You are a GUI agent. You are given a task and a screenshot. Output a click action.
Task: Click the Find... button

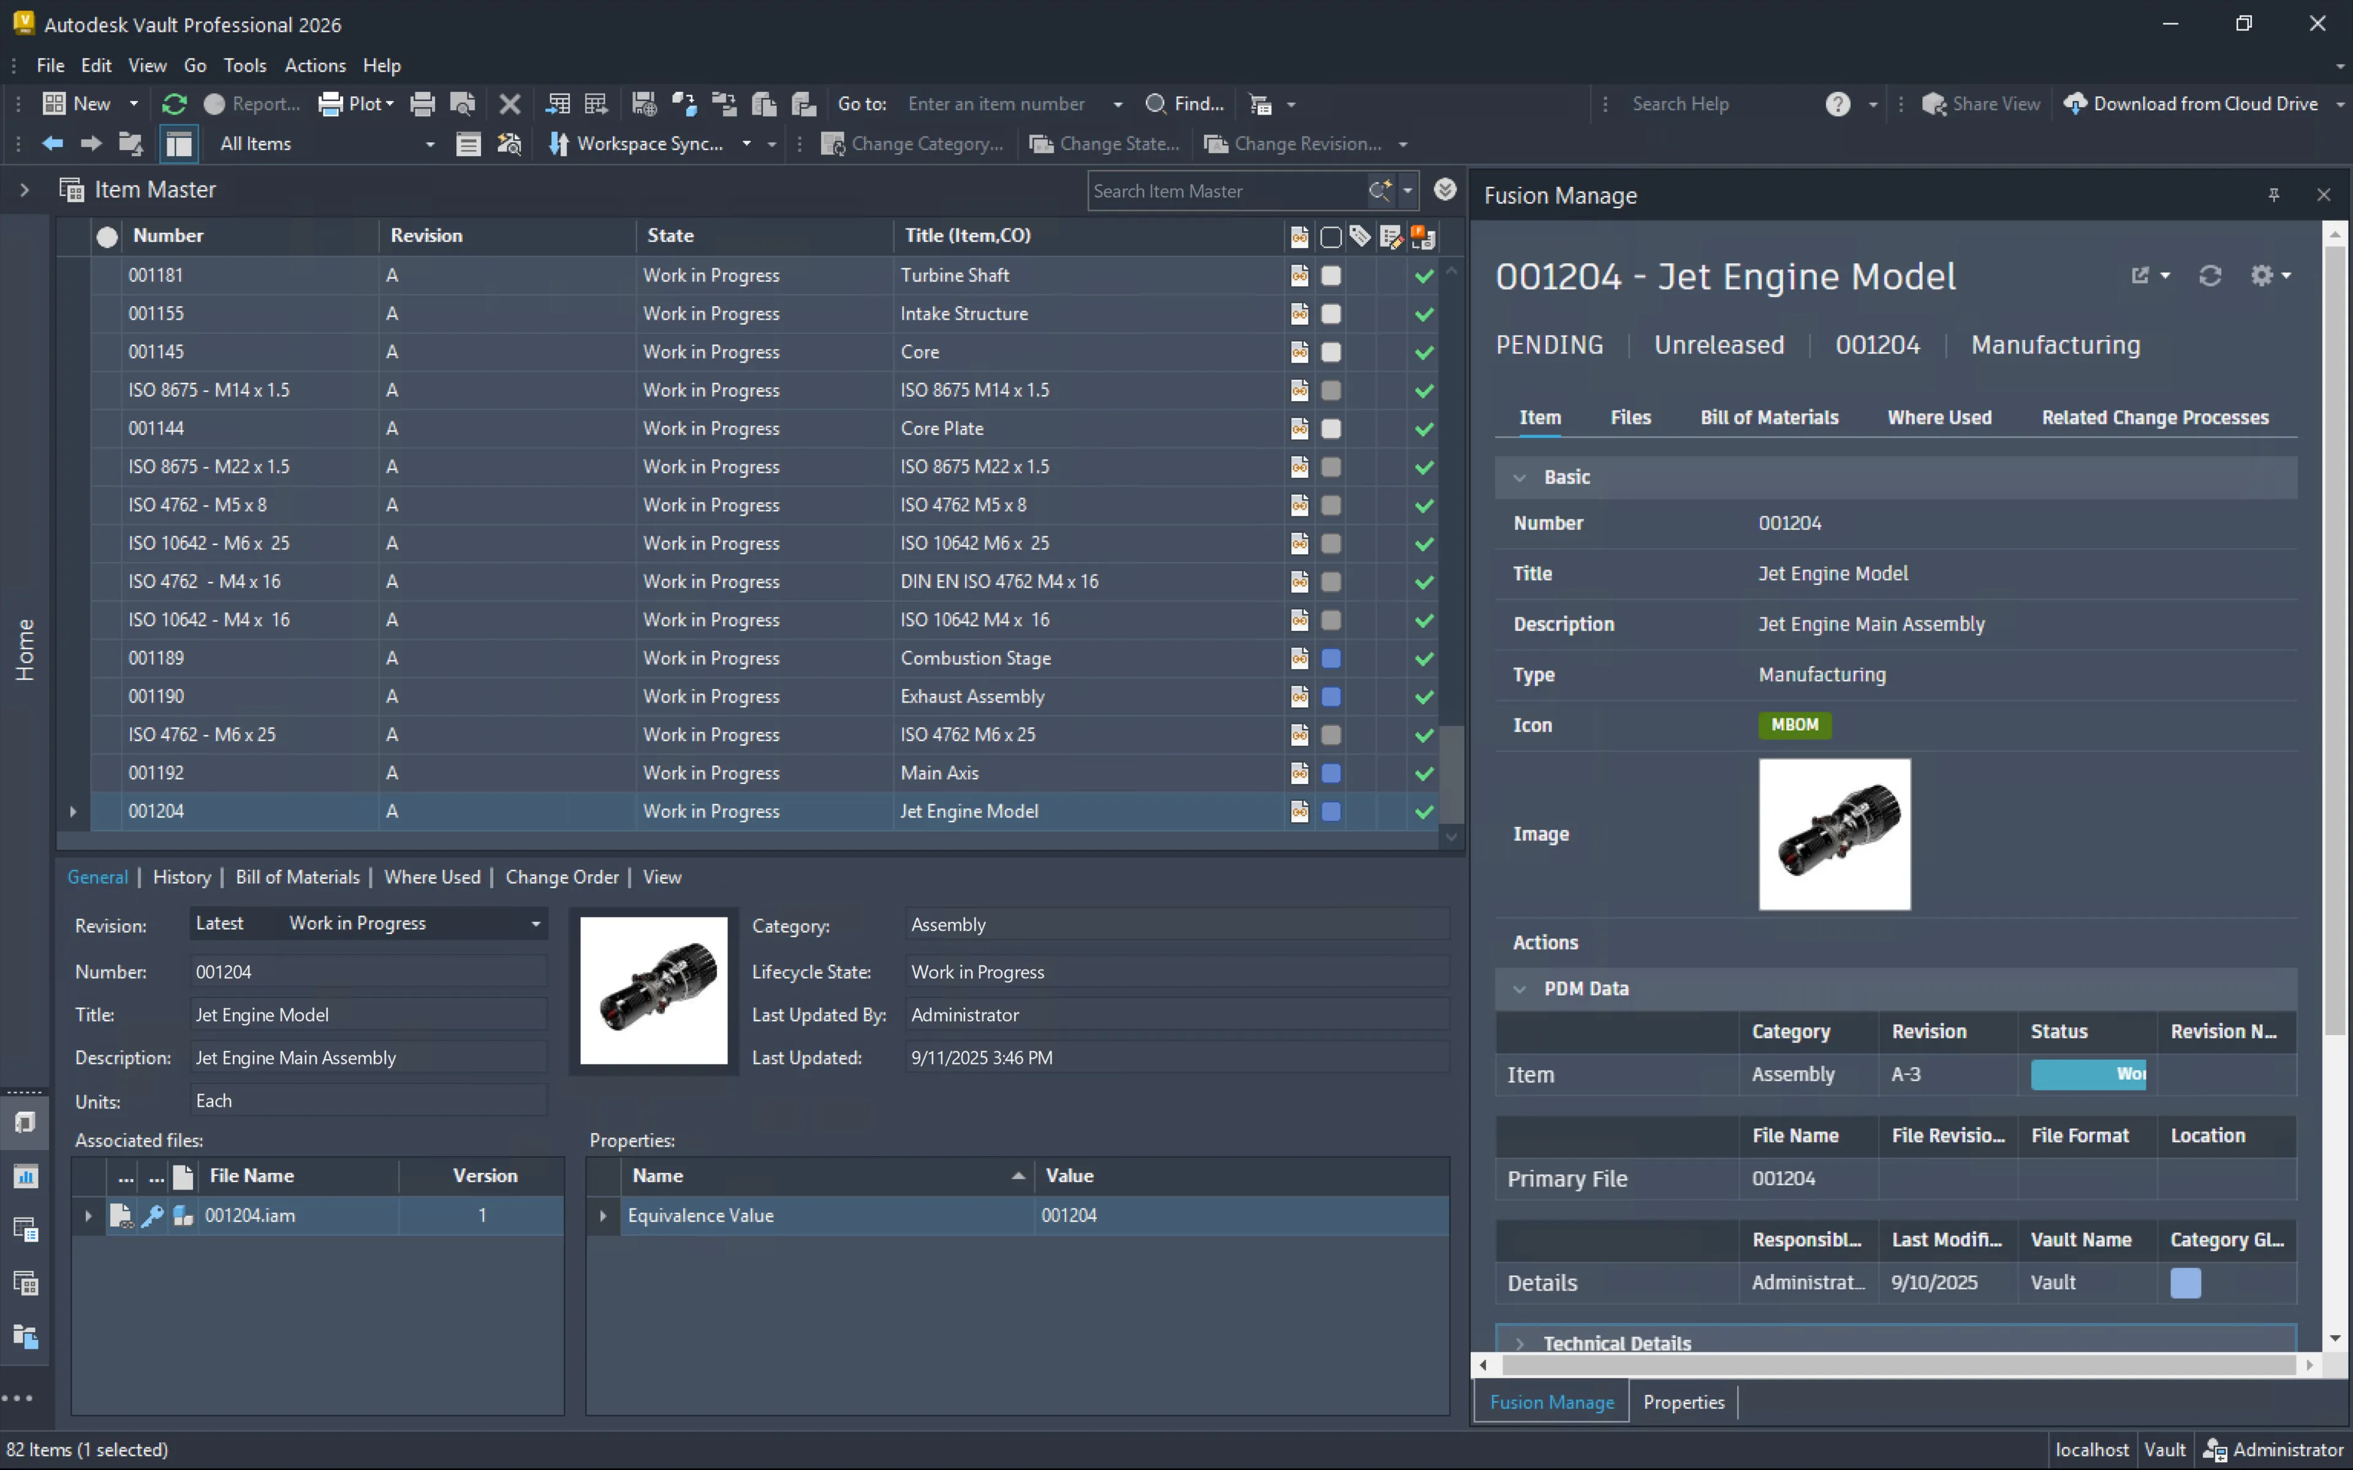coord(1185,104)
